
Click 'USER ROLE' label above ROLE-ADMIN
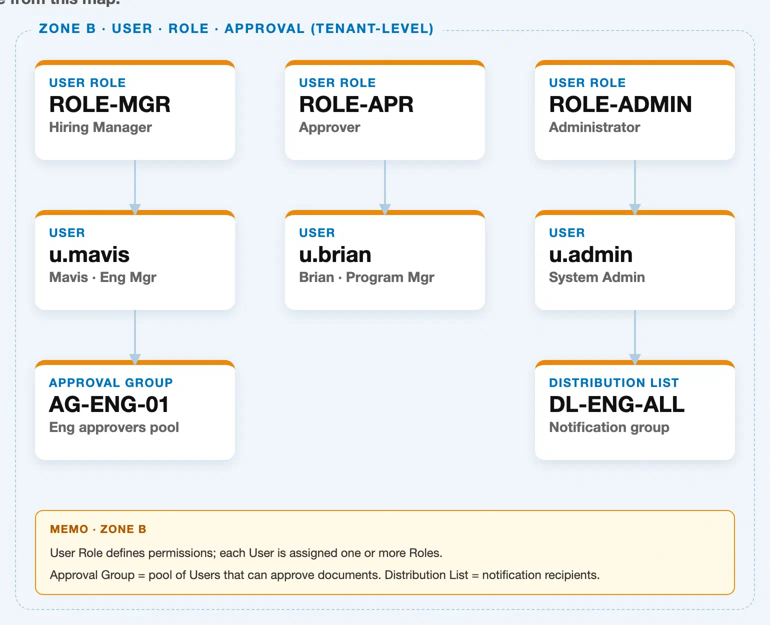click(587, 83)
